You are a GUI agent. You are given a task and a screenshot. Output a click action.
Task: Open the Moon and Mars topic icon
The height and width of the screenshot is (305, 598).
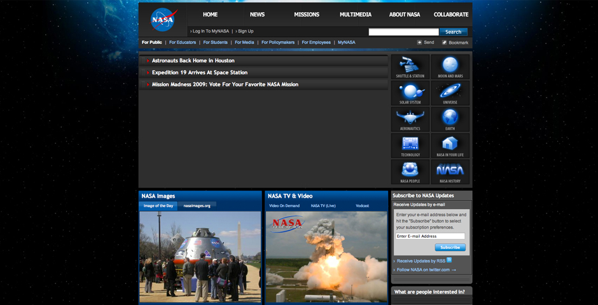(x=450, y=67)
